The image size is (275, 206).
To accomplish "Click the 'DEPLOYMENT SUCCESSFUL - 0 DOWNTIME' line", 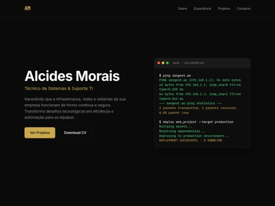I will tap(190, 140).
